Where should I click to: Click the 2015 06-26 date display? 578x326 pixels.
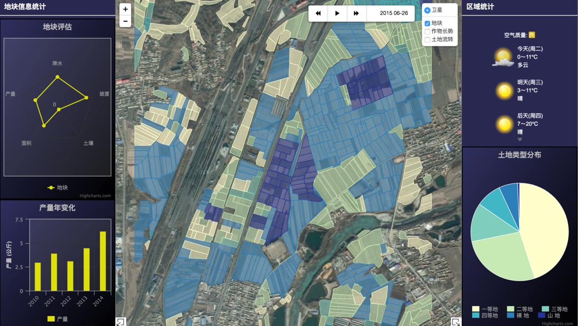coord(394,13)
